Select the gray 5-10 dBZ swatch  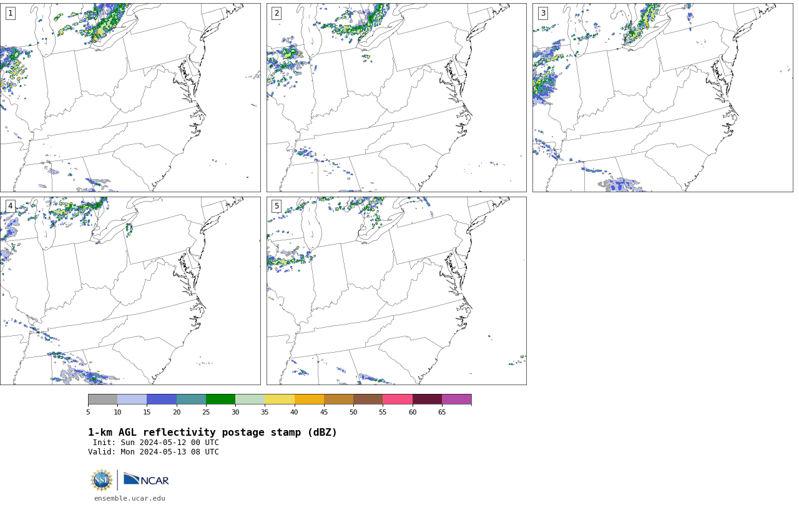(x=102, y=400)
